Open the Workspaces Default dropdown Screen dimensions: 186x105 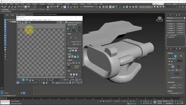(179, 4)
